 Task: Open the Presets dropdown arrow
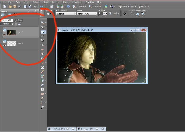50,14
